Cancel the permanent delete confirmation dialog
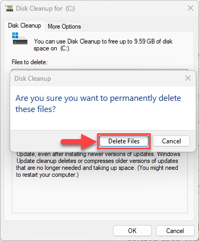The width and height of the screenshot is (199, 241). coord(171,141)
